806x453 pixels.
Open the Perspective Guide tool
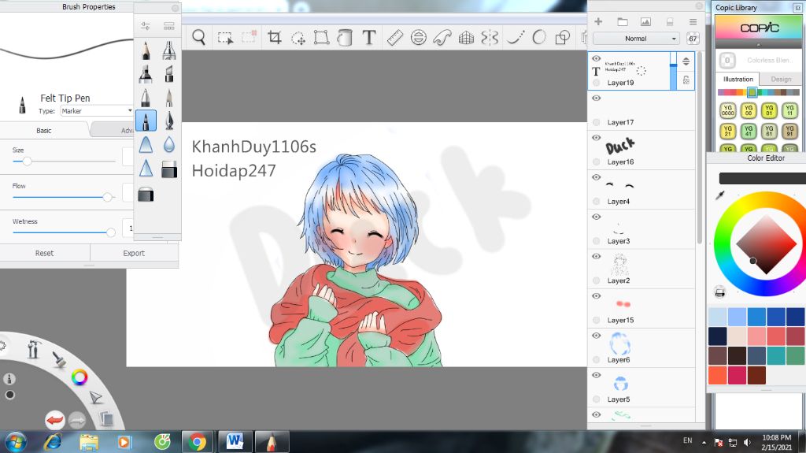[x=466, y=37]
